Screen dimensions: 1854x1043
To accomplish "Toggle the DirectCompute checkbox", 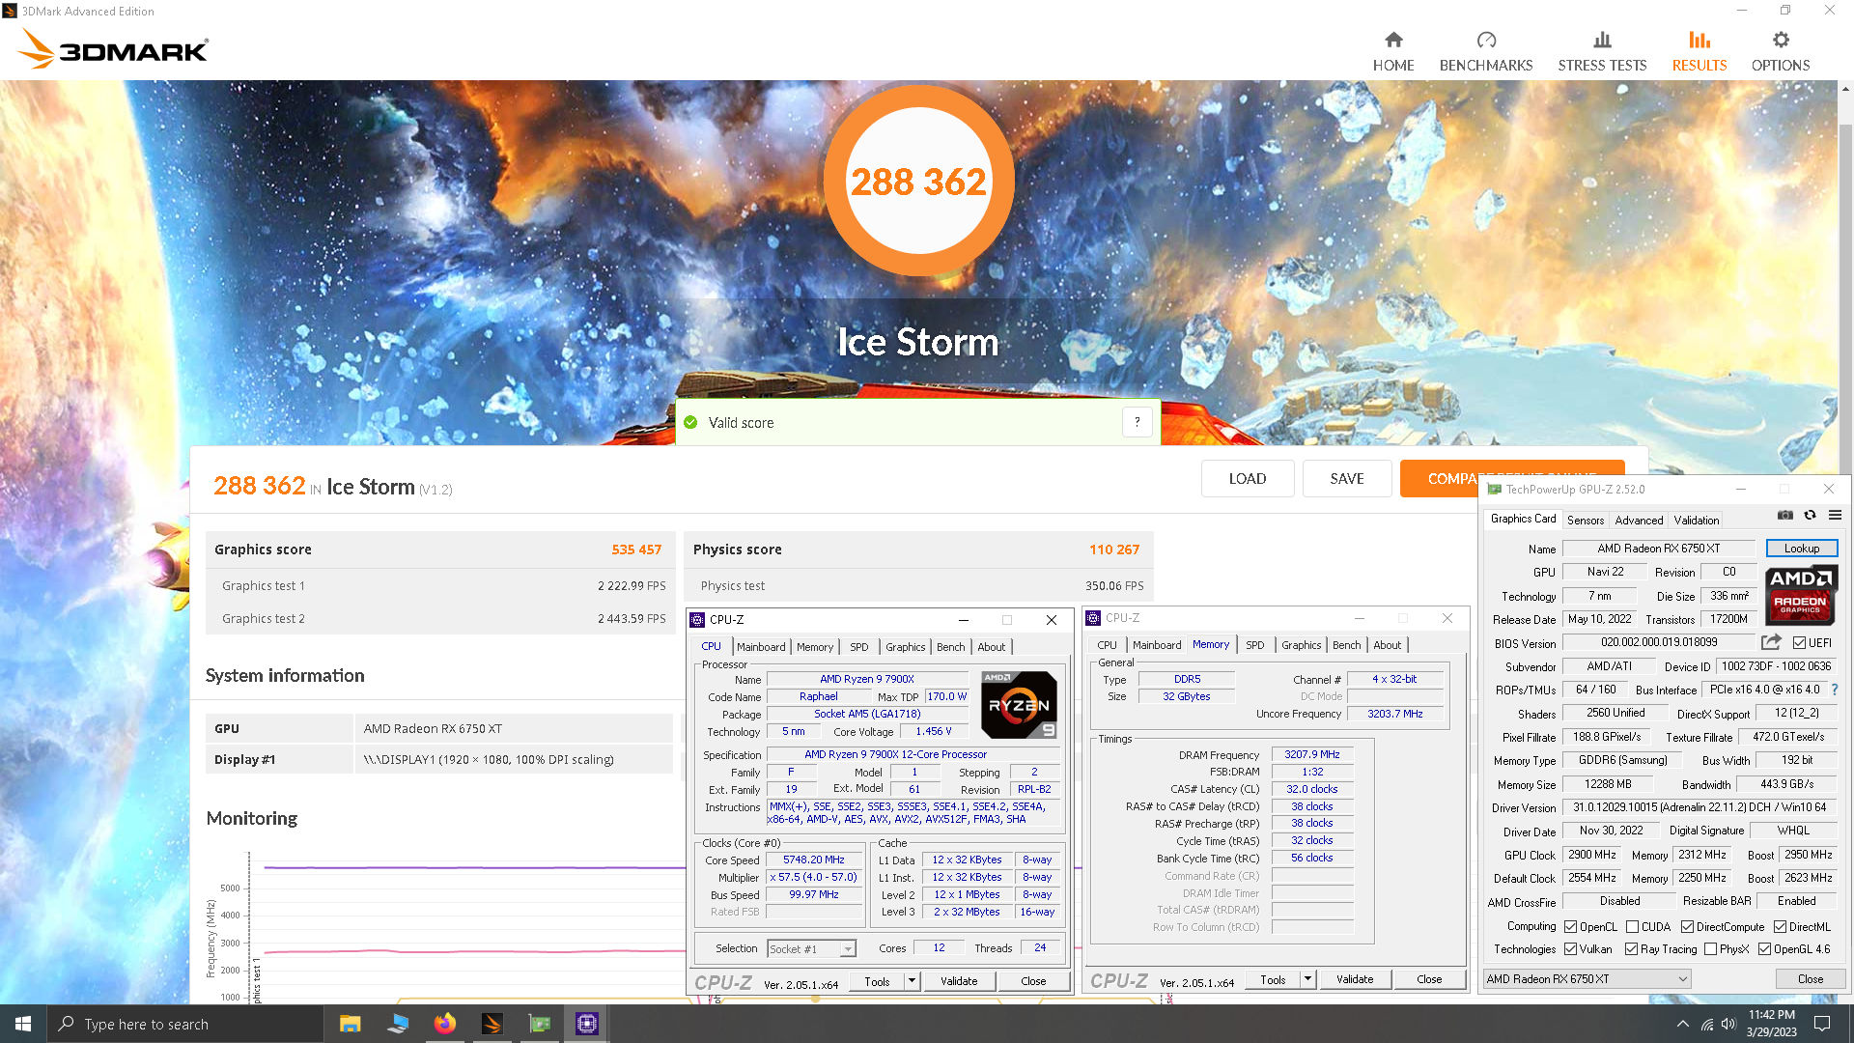I will 1687,926.
